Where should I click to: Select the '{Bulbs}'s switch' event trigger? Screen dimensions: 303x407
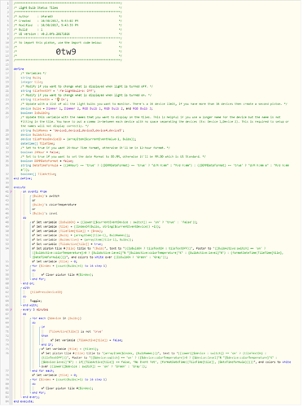pos(46,196)
